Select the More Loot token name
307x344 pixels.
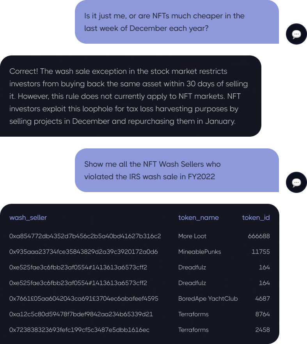tap(192, 236)
